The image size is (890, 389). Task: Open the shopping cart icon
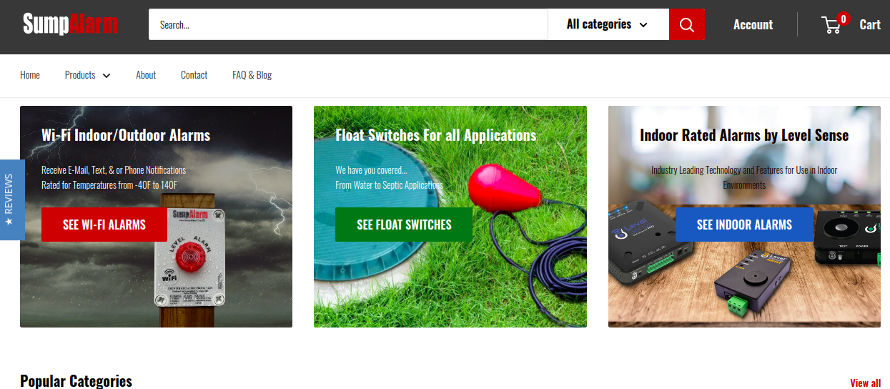831,26
